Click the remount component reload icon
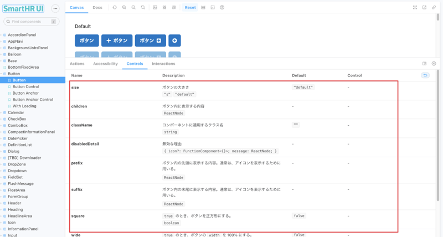Screen dimensions: 443x237 click(x=115, y=8)
